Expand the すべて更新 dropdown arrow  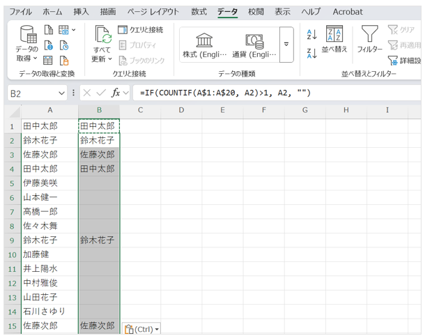(110, 59)
